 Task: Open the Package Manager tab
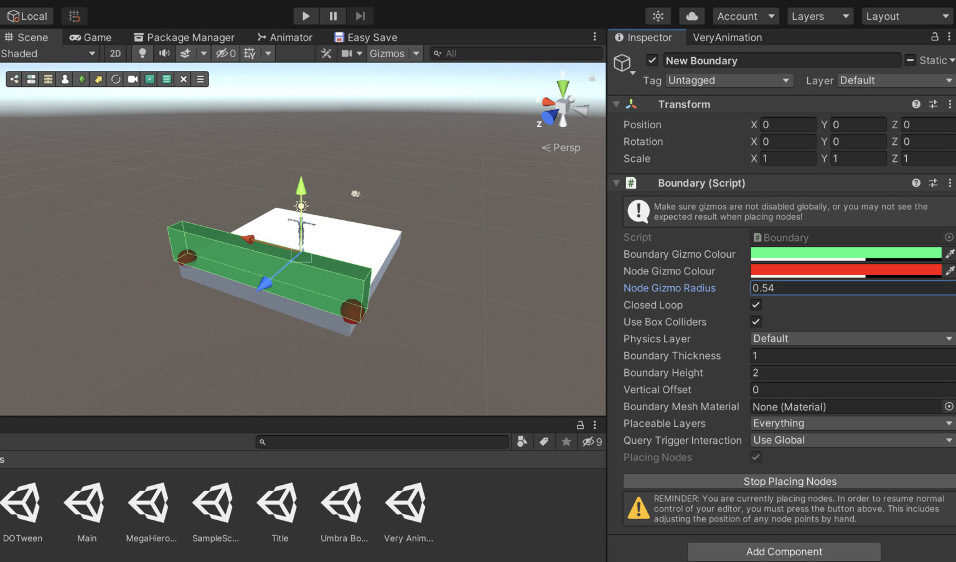(184, 37)
